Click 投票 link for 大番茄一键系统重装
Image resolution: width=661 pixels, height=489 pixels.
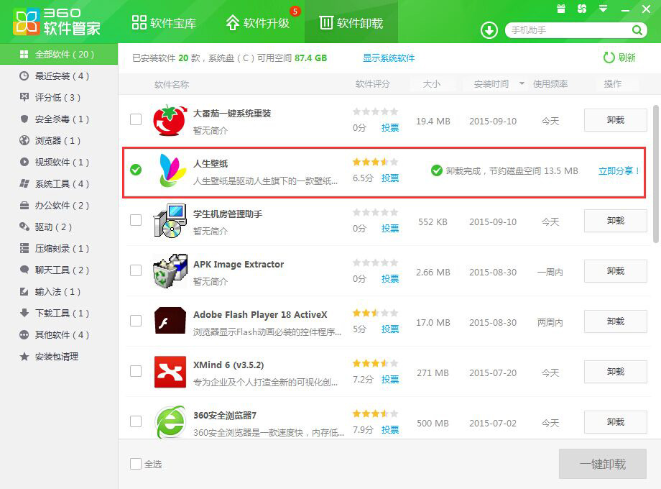point(390,128)
